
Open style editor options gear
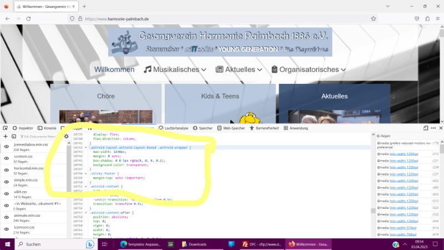click(x=66, y=136)
